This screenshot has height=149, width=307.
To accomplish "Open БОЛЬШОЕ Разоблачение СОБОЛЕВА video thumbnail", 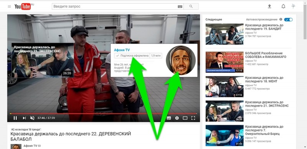I will coord(224,62).
